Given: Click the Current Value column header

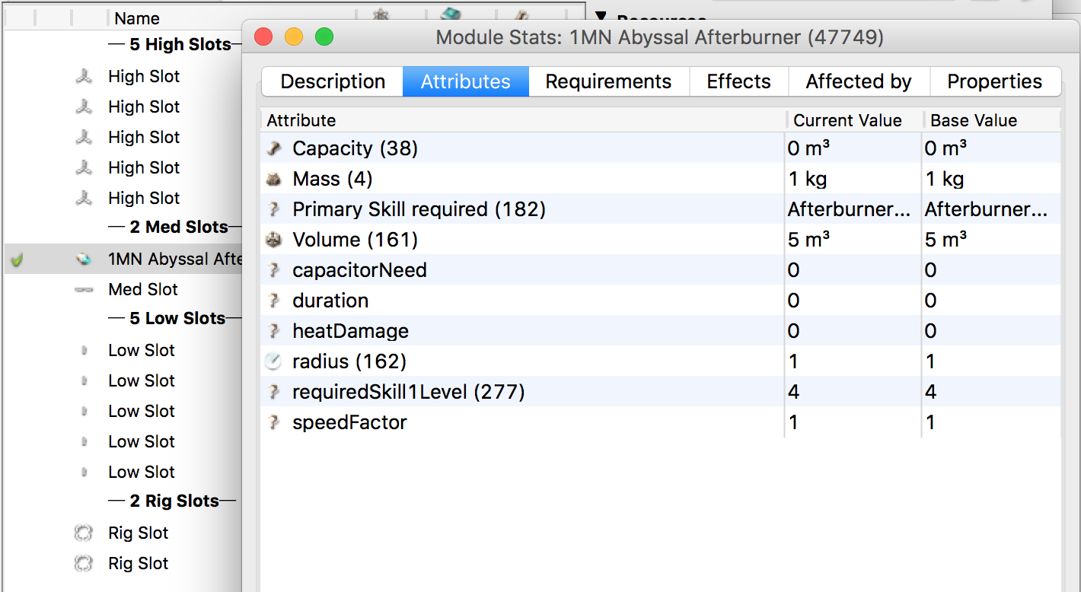Looking at the screenshot, I should 847,119.
